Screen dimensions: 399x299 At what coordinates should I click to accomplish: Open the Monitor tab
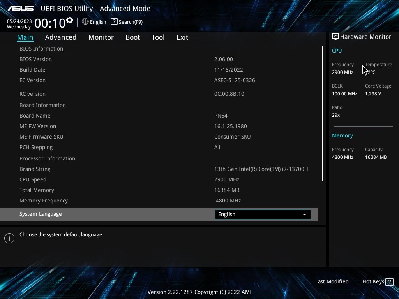(101, 37)
